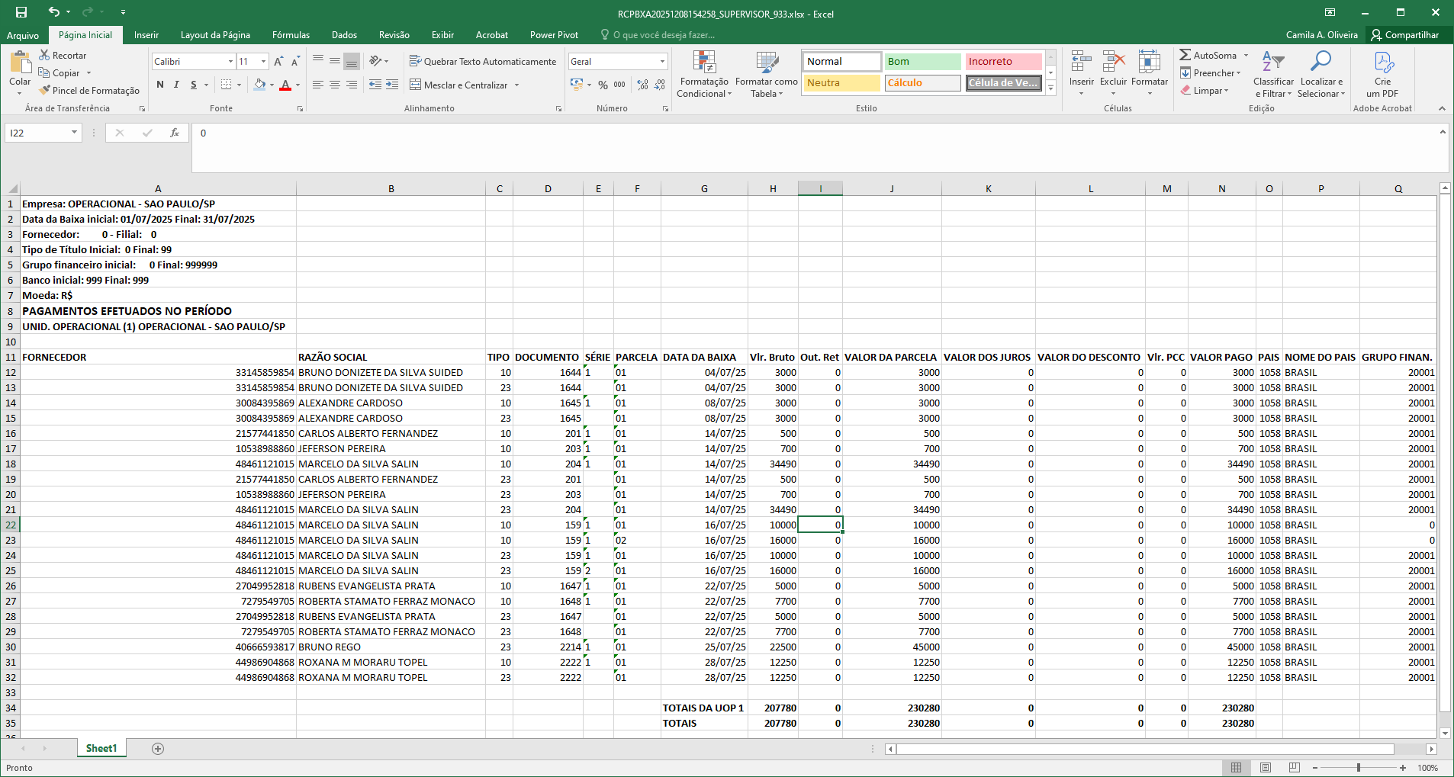Open Conditional Formatting icon menu
The width and height of the screenshot is (1454, 777).
point(703,63)
